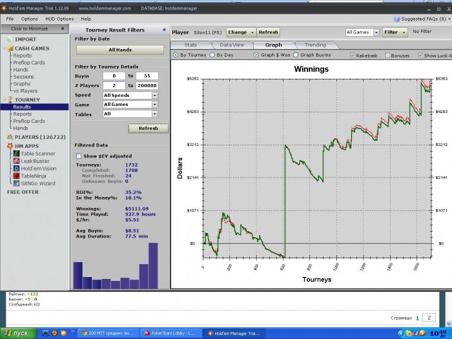Click the Import section icon

10,39
